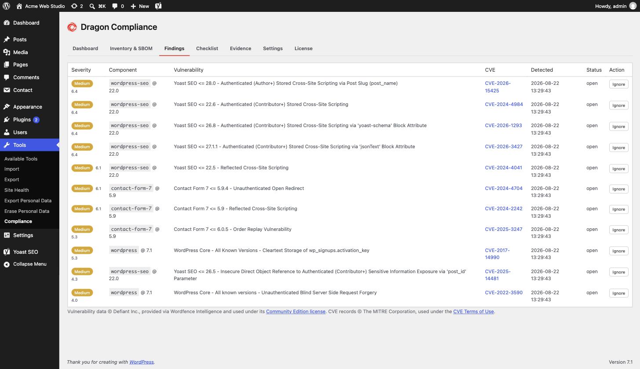Open the Posts sidebar item
This screenshot has height=369, width=640.
click(x=29, y=40)
